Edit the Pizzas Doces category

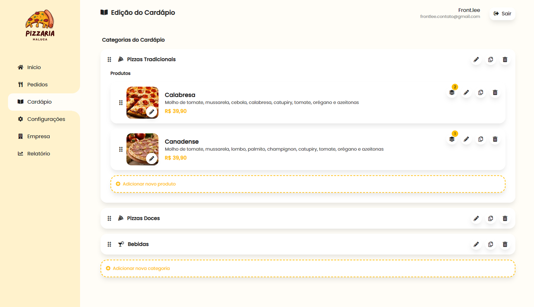tap(476, 218)
